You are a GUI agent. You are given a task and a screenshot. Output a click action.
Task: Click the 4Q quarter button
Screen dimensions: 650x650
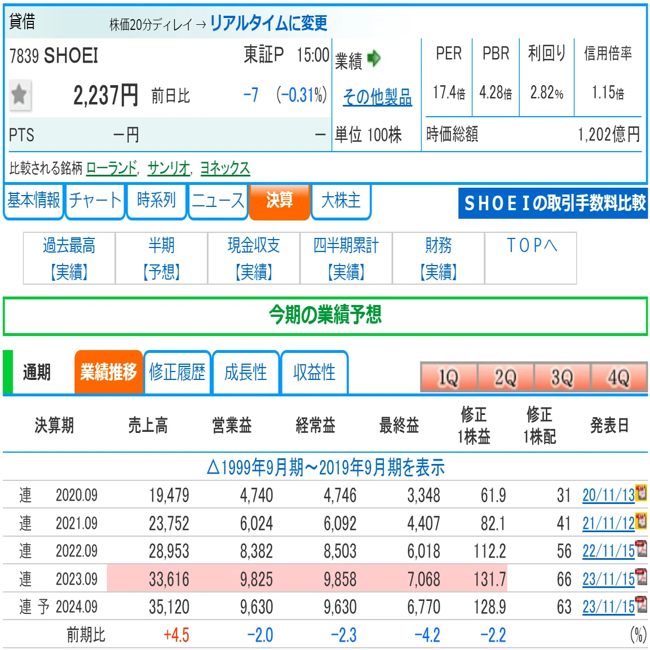620,377
